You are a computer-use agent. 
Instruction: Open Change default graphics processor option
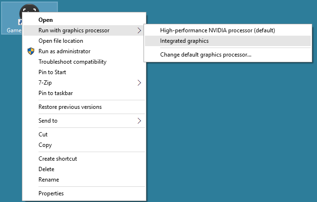coord(206,55)
